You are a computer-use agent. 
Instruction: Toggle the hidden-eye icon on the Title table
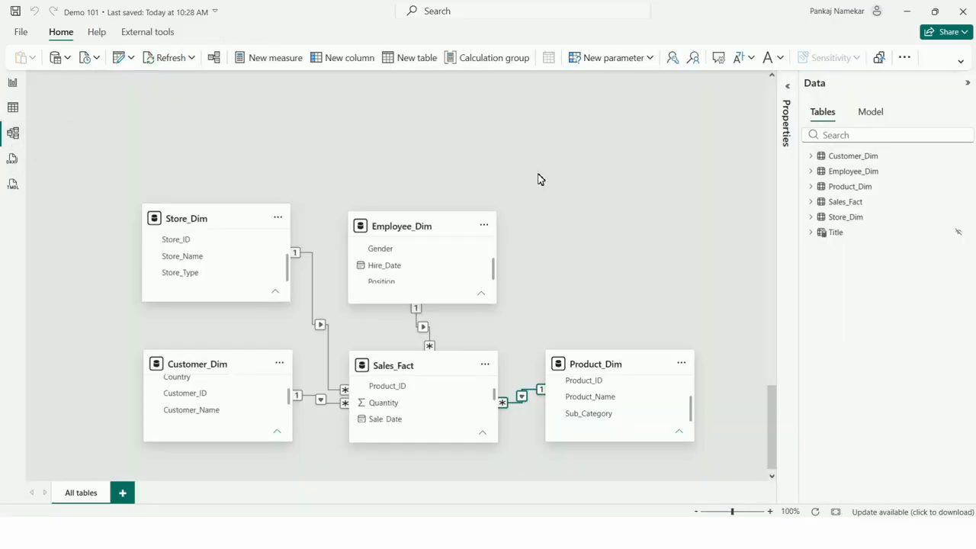point(958,232)
